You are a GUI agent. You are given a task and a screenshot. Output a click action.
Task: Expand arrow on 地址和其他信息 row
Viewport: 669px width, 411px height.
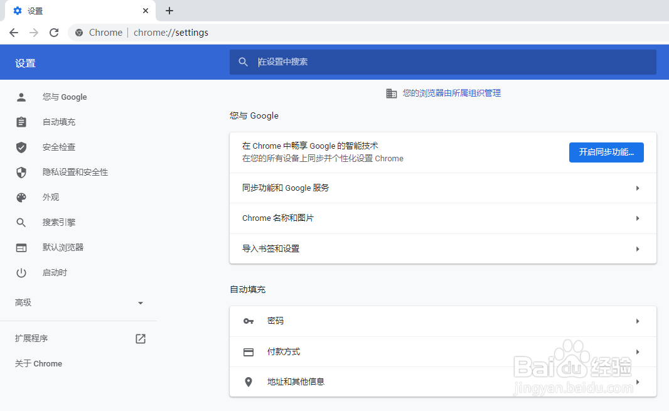click(x=638, y=382)
